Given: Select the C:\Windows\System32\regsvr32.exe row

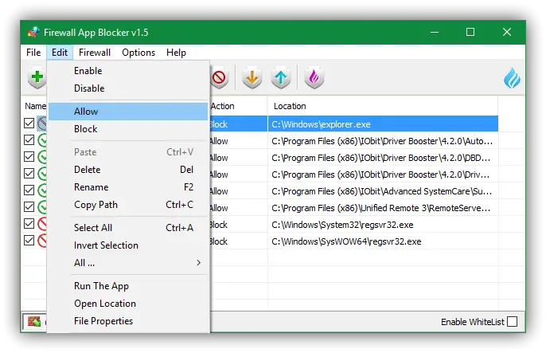Looking at the screenshot, I should (383, 225).
